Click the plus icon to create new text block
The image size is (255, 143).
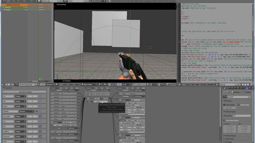(x=237, y=85)
